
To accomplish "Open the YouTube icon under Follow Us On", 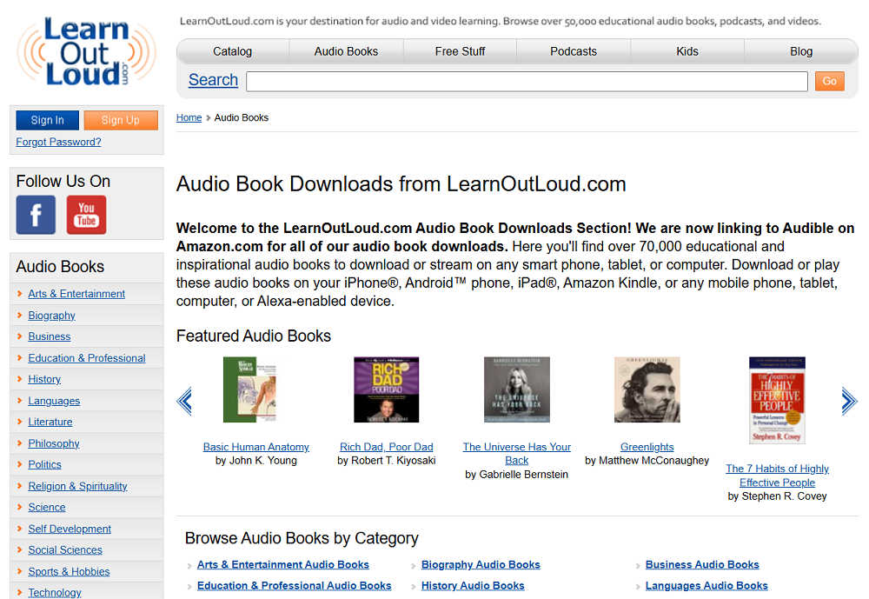I will click(x=86, y=215).
